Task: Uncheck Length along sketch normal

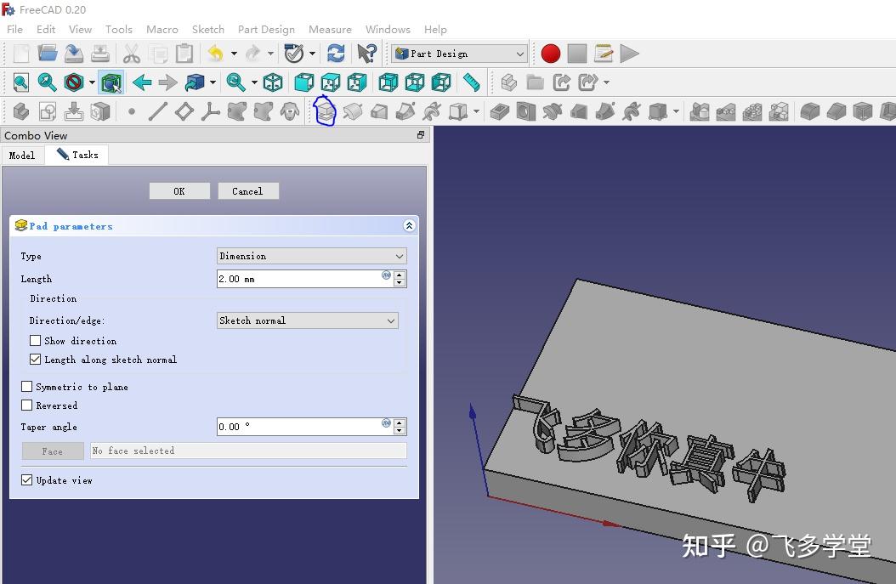Action: pos(36,360)
